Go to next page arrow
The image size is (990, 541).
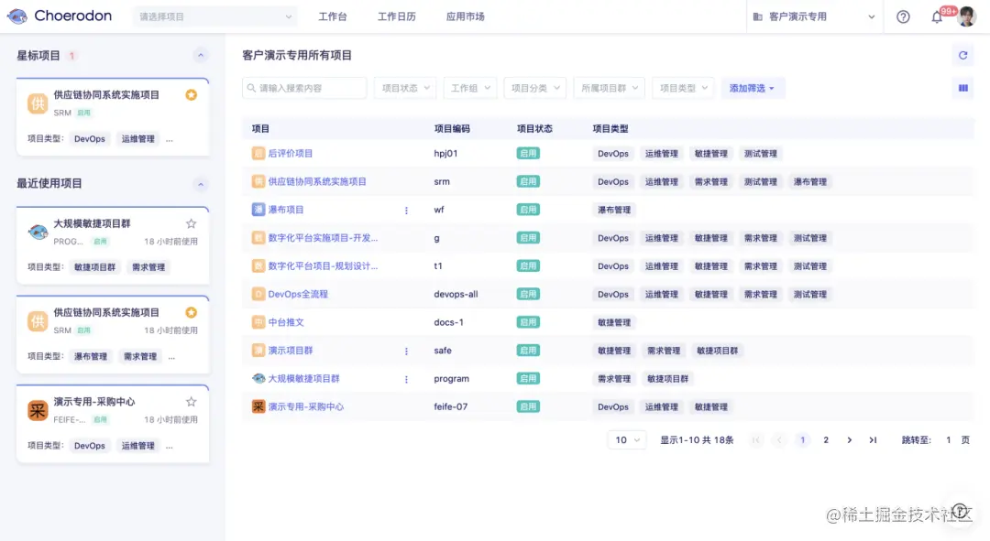point(849,440)
